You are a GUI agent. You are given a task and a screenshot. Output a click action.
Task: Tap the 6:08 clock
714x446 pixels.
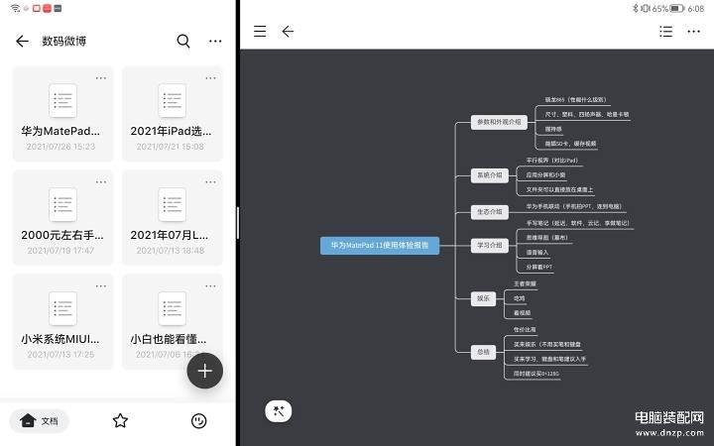tap(696, 8)
